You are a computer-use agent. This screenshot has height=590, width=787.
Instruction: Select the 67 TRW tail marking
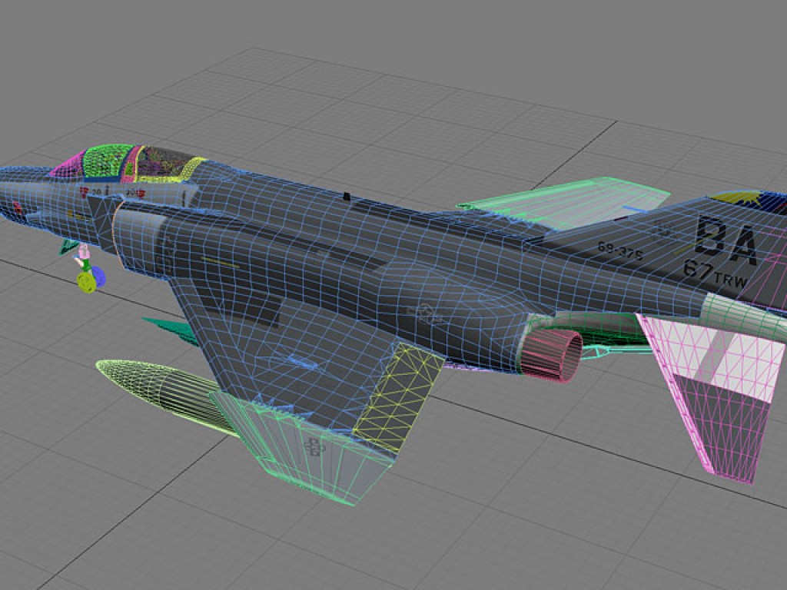[715, 275]
